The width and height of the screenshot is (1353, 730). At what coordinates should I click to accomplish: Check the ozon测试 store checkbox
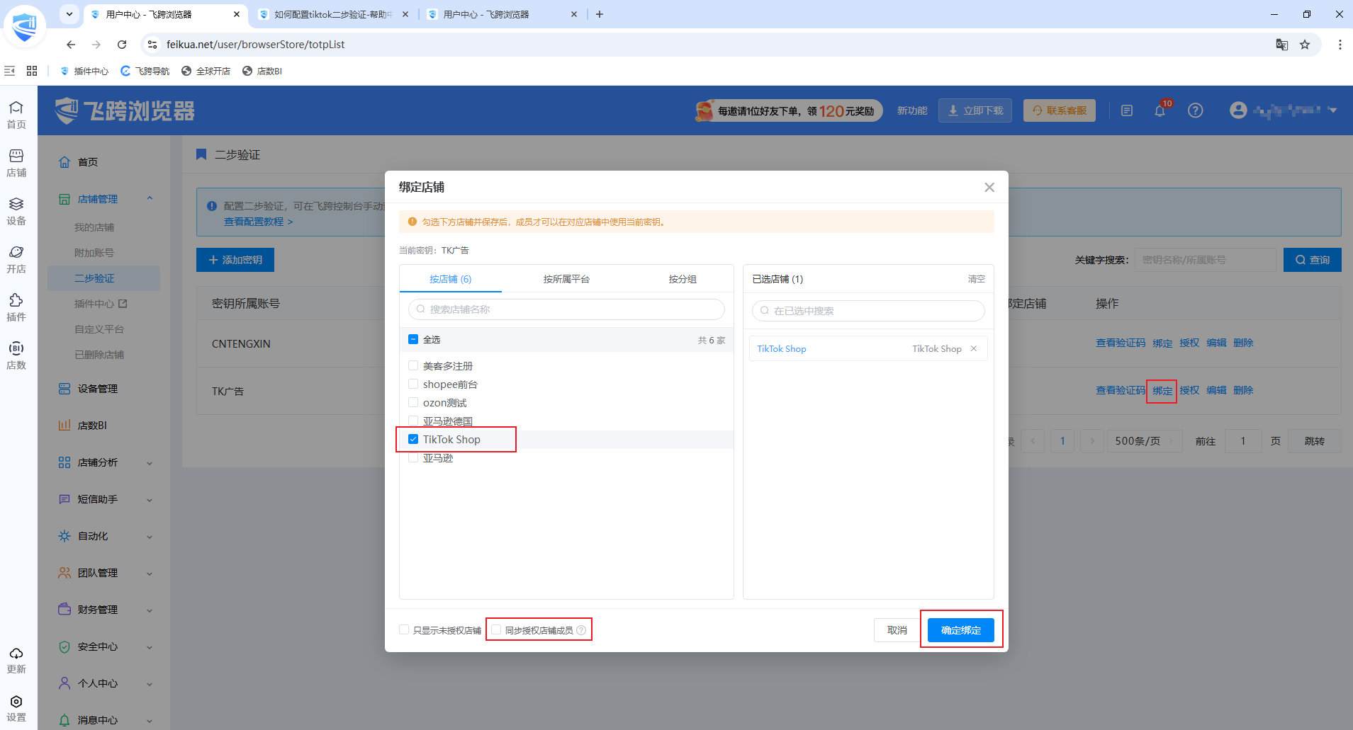(413, 402)
